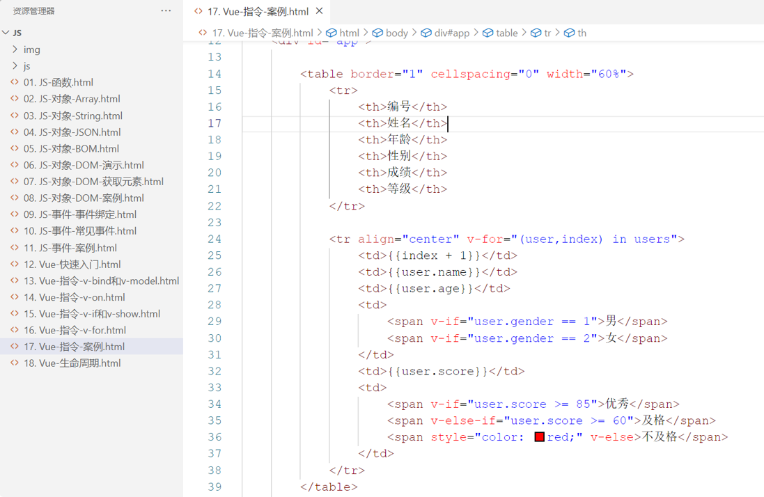Select div#app in the breadcrumb
The image size is (764, 497).
(x=452, y=33)
